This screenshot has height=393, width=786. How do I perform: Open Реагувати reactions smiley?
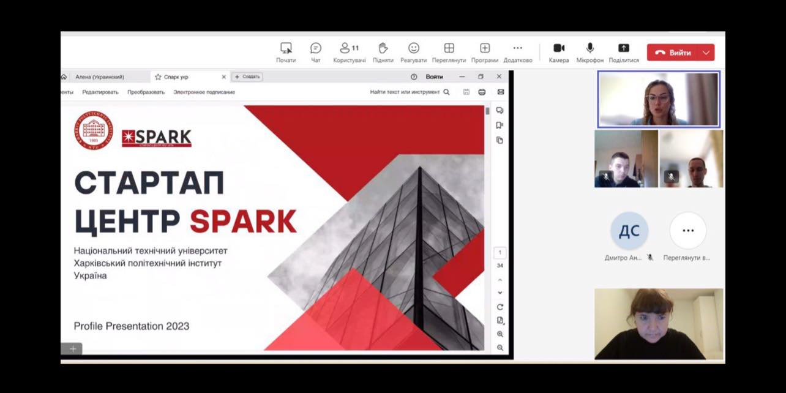point(414,48)
